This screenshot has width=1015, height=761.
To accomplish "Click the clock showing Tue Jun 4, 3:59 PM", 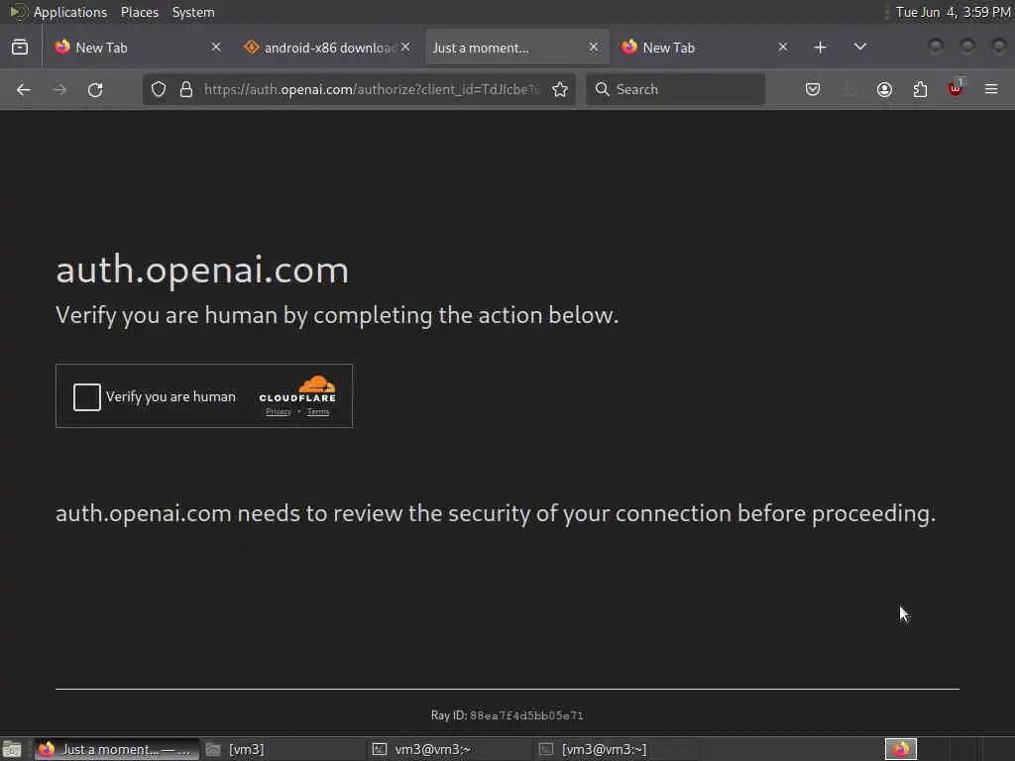I will coord(953,12).
